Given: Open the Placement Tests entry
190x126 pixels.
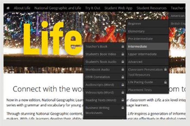Looking at the screenshot, I should coord(148,90).
